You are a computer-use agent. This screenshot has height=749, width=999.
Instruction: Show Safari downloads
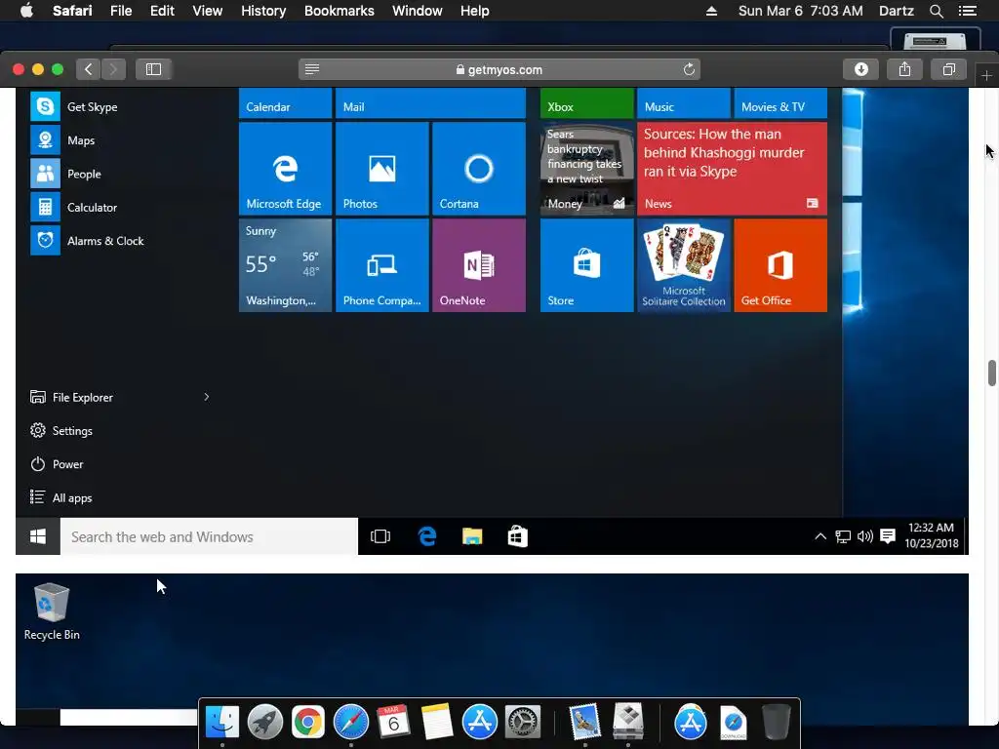pyautogui.click(x=860, y=69)
